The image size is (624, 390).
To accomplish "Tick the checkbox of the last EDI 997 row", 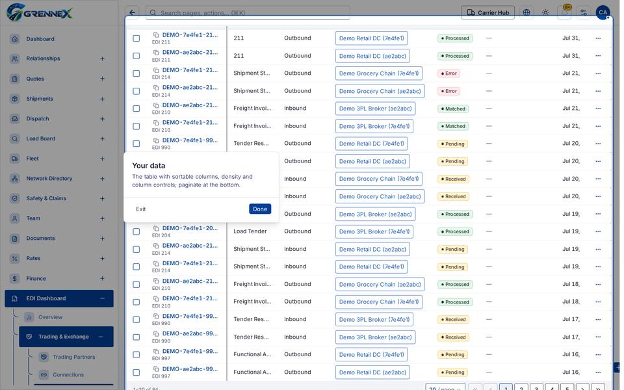I will [x=136, y=372].
